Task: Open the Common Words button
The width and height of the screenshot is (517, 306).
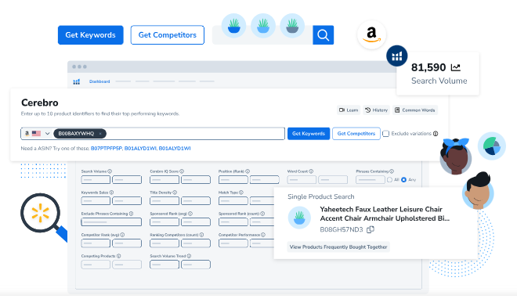Action: (x=415, y=110)
